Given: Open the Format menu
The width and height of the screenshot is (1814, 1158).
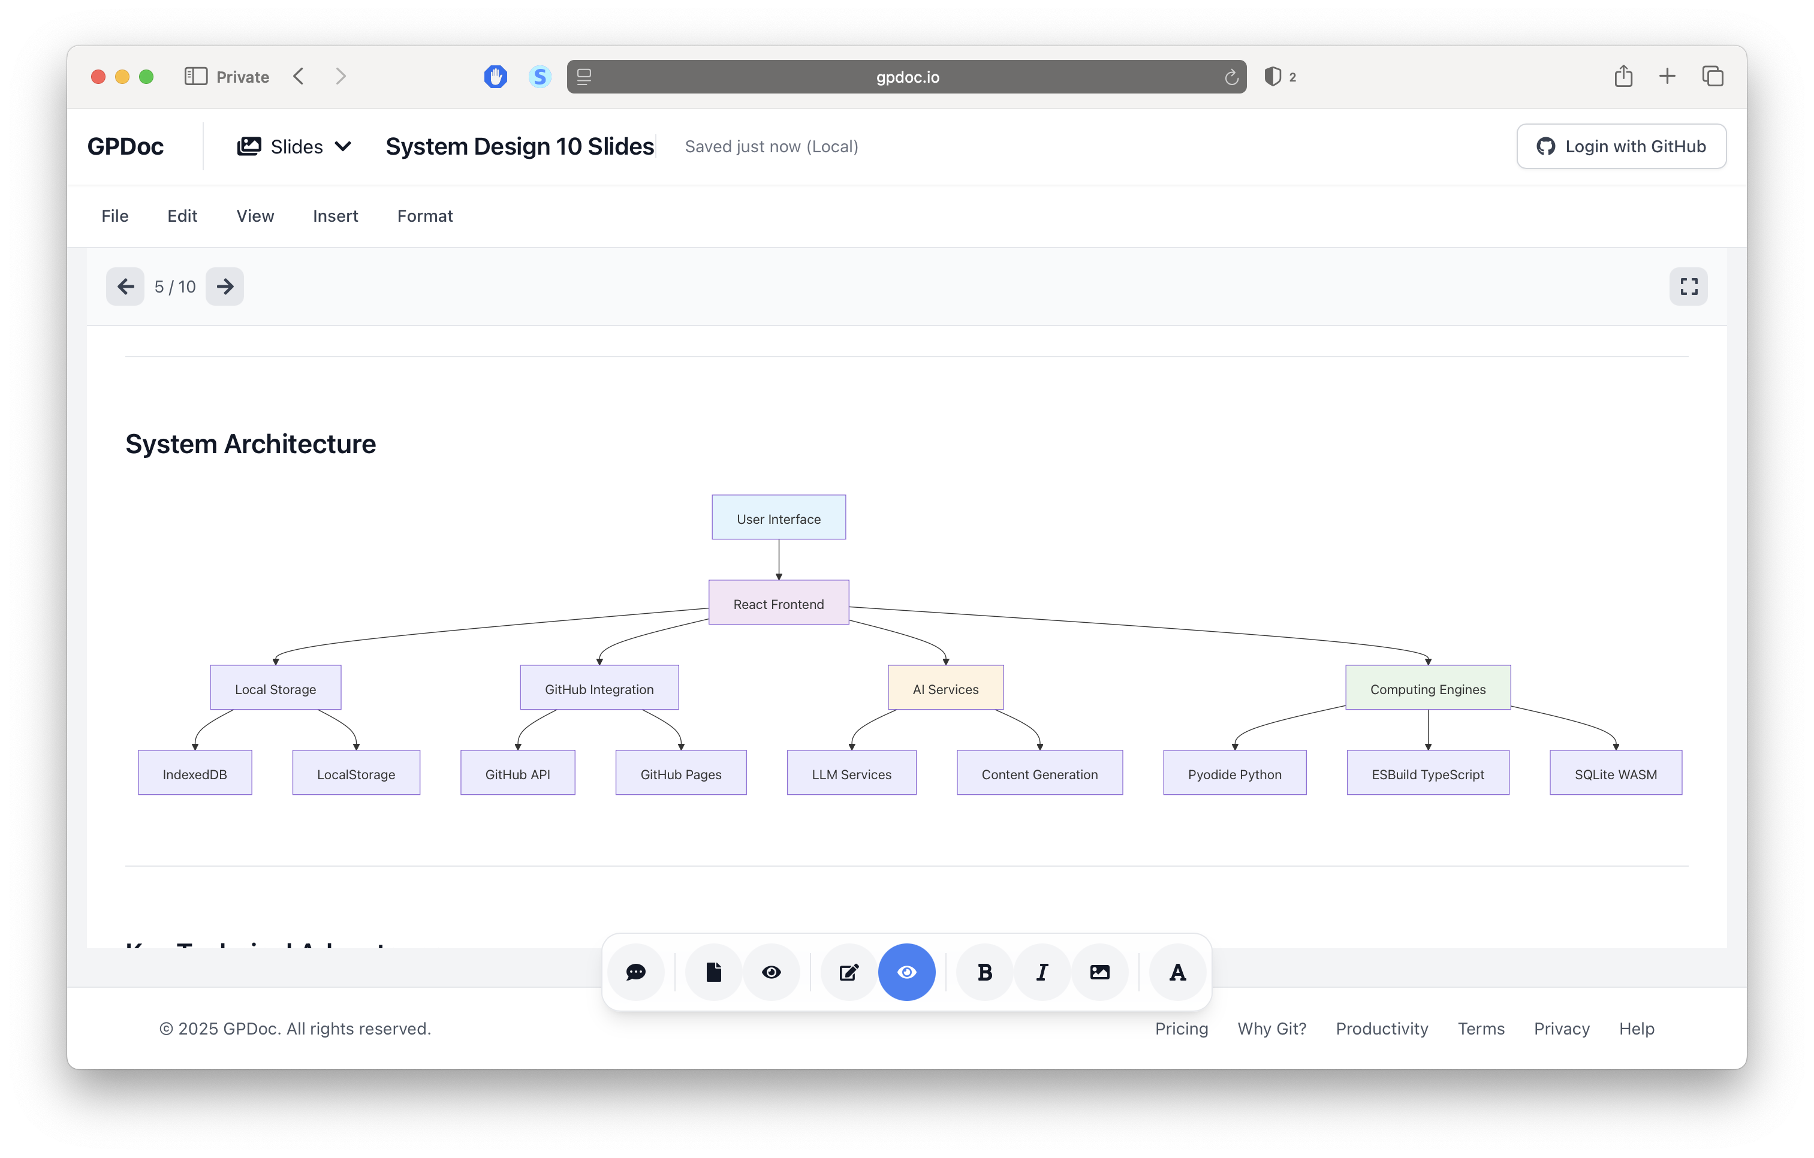Looking at the screenshot, I should point(425,216).
